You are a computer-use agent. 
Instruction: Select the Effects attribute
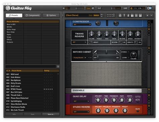coord(9,40)
